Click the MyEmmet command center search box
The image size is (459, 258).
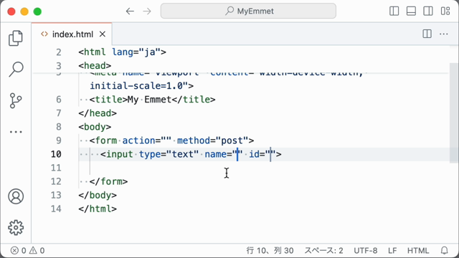248,11
